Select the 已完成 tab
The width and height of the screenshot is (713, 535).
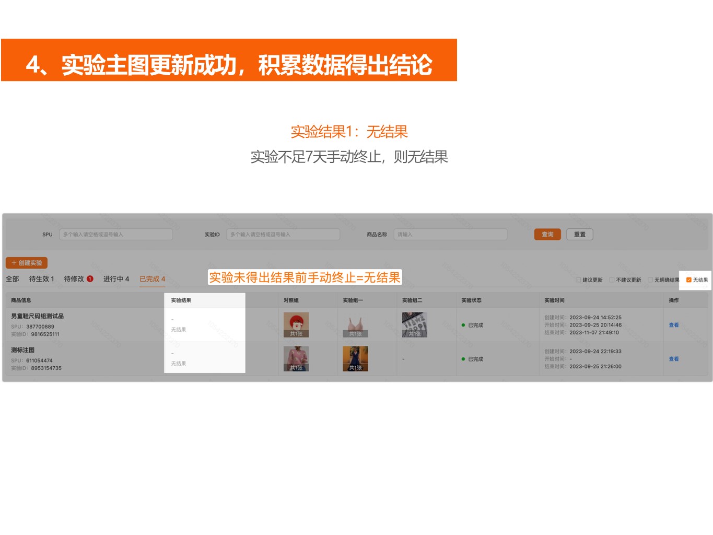pyautogui.click(x=152, y=279)
